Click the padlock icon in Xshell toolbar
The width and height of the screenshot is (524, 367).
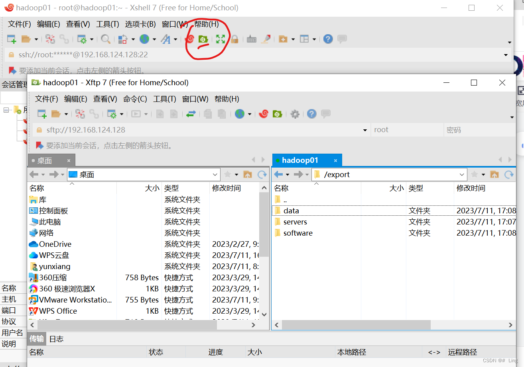click(x=234, y=39)
